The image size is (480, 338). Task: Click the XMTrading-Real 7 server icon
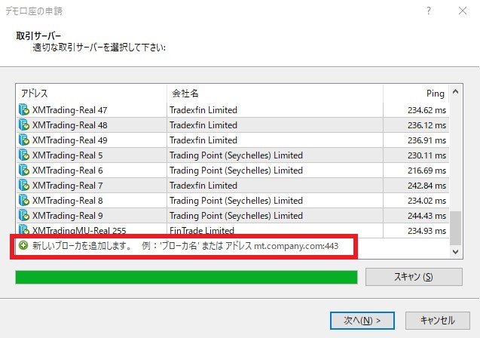(x=23, y=186)
